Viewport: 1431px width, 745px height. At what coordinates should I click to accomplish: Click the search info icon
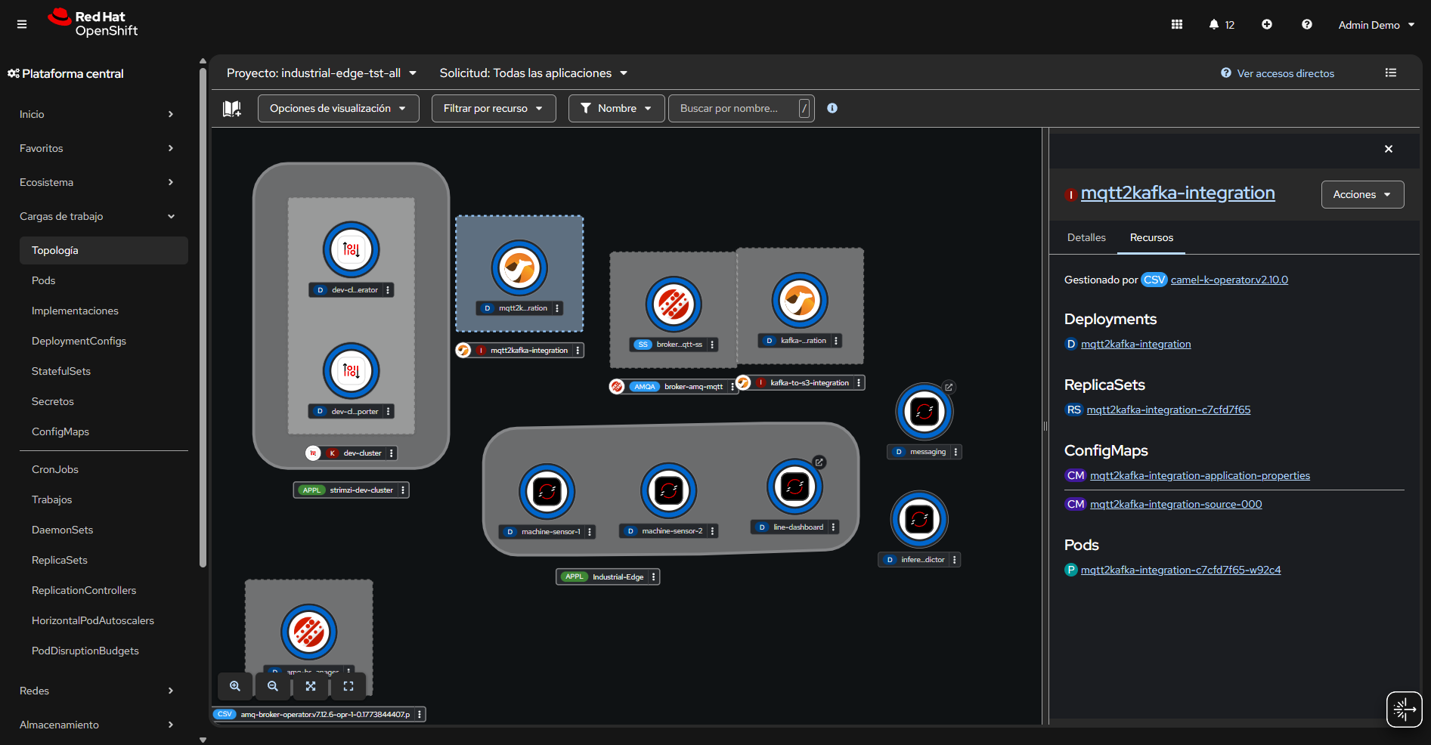click(x=832, y=108)
